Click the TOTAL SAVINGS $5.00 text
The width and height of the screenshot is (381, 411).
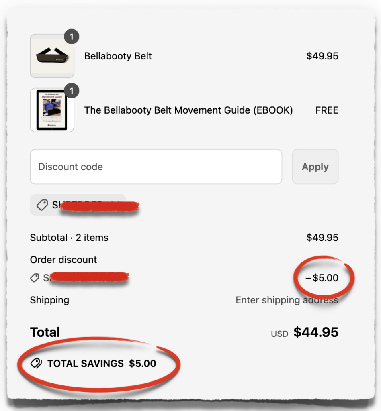click(102, 364)
